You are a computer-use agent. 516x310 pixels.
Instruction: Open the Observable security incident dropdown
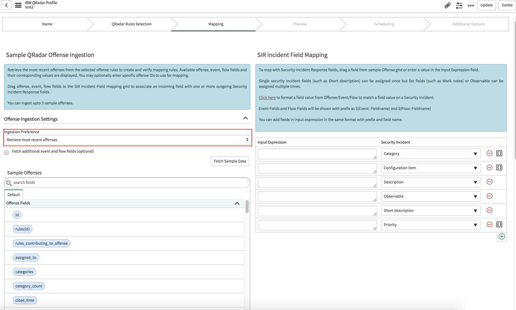(x=431, y=197)
